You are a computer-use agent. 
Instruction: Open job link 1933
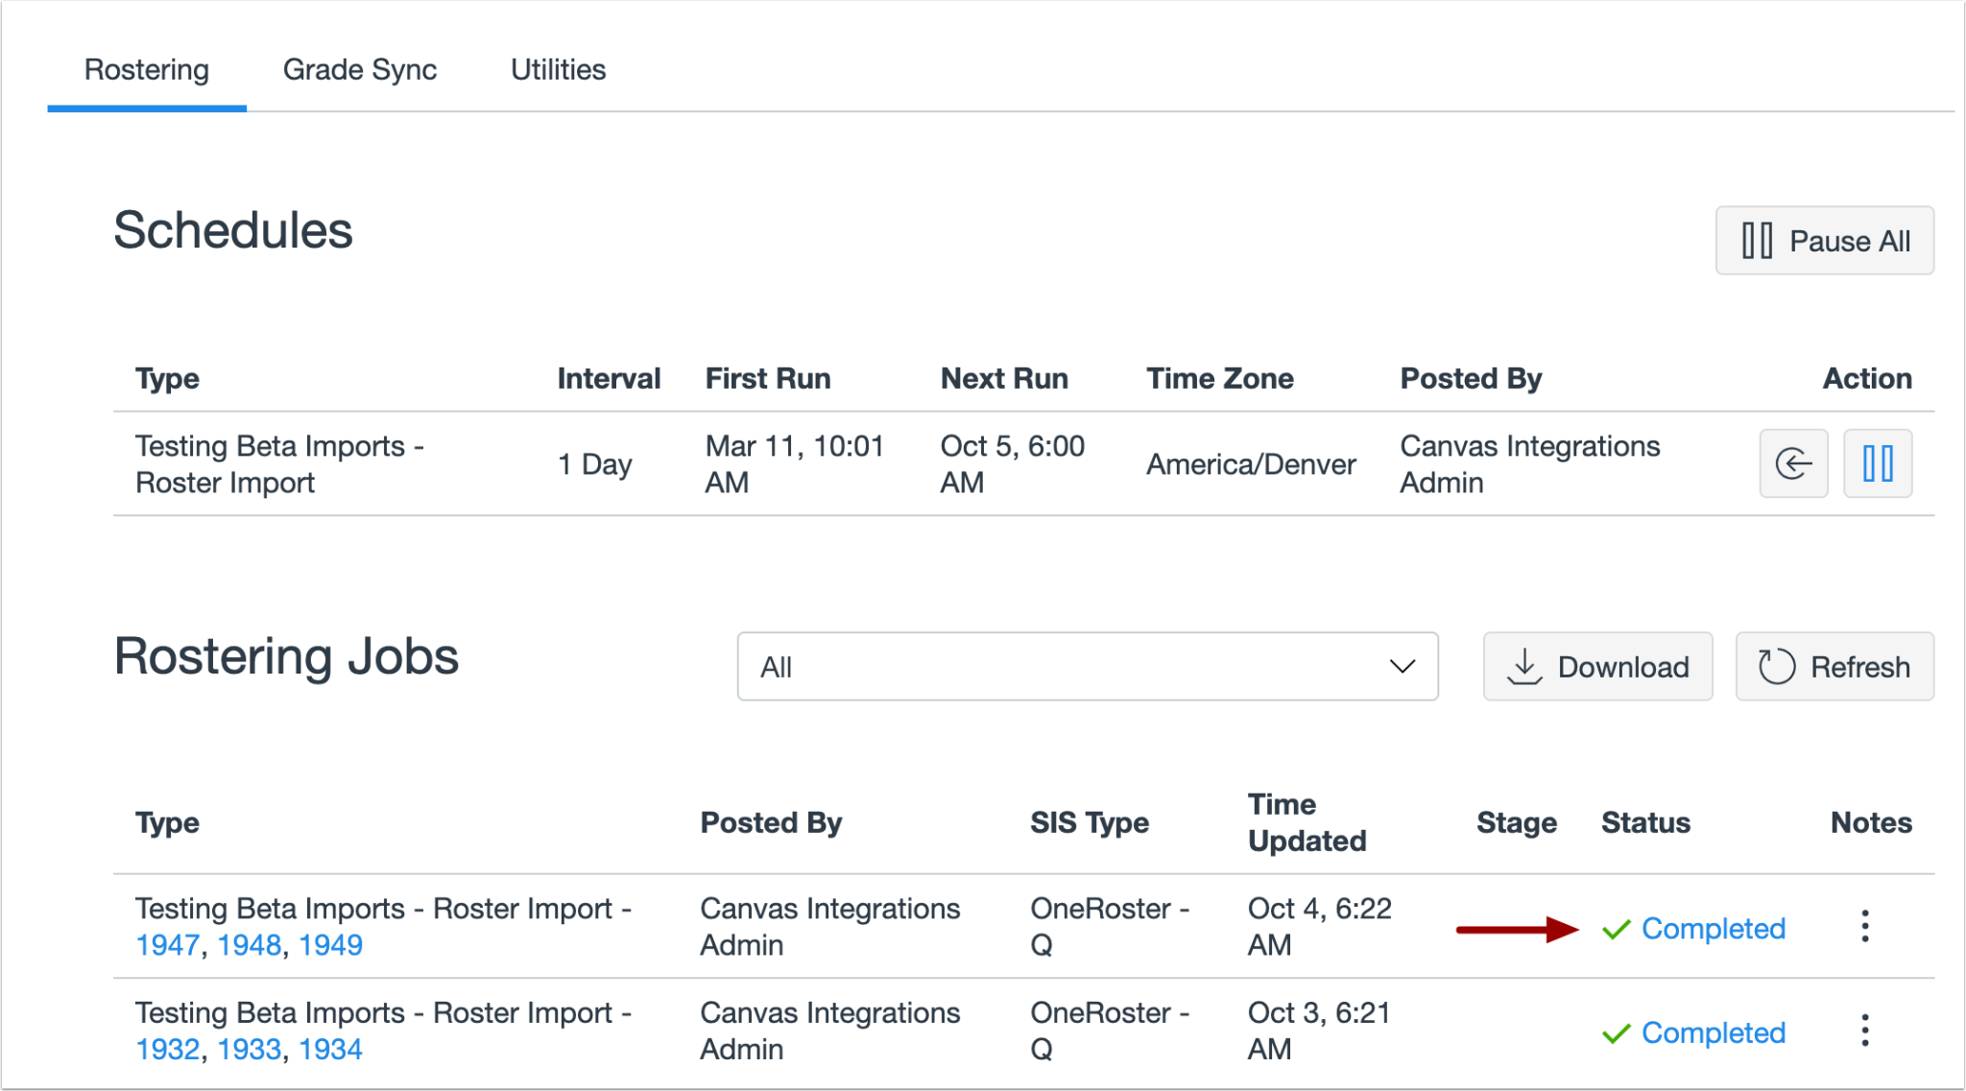coord(250,1050)
